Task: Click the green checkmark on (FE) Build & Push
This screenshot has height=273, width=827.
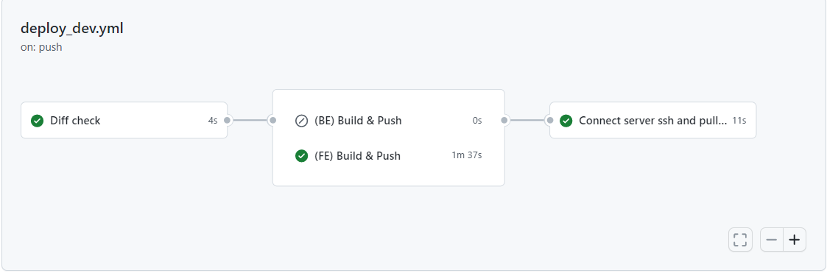Action: [301, 156]
